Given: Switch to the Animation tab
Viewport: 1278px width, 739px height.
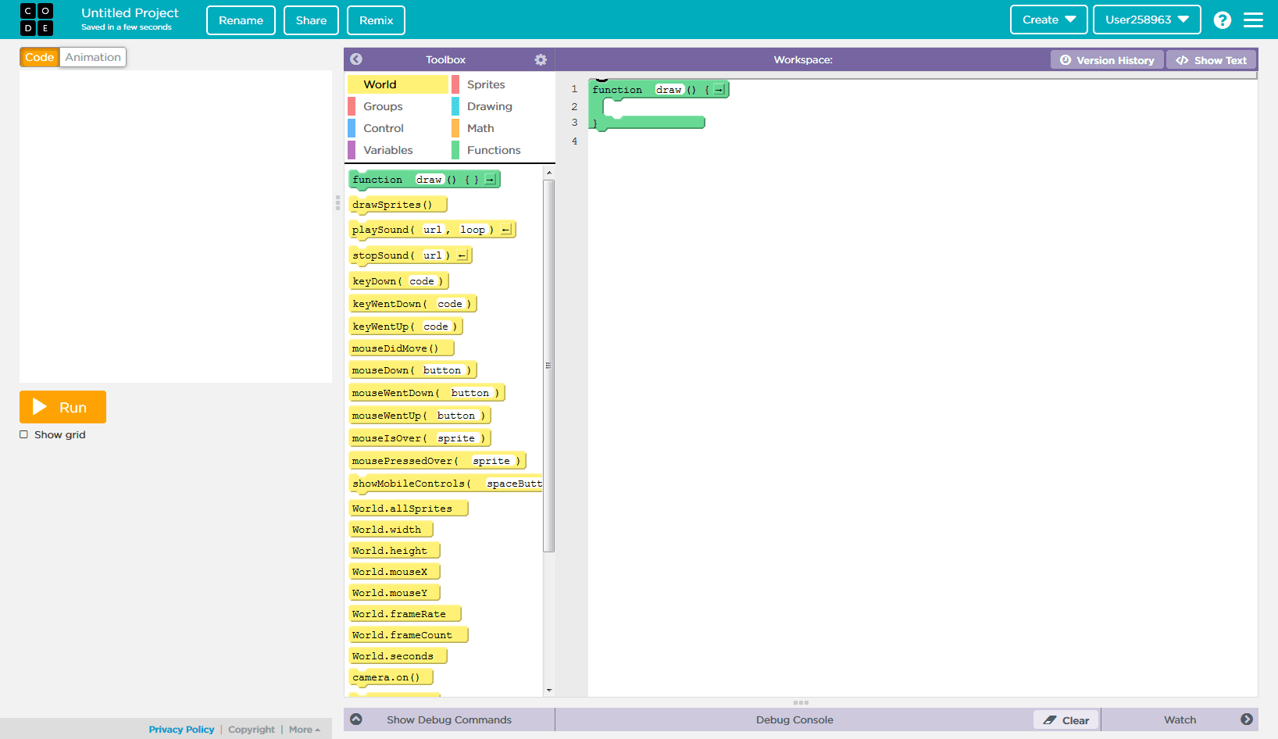Looking at the screenshot, I should [x=93, y=56].
